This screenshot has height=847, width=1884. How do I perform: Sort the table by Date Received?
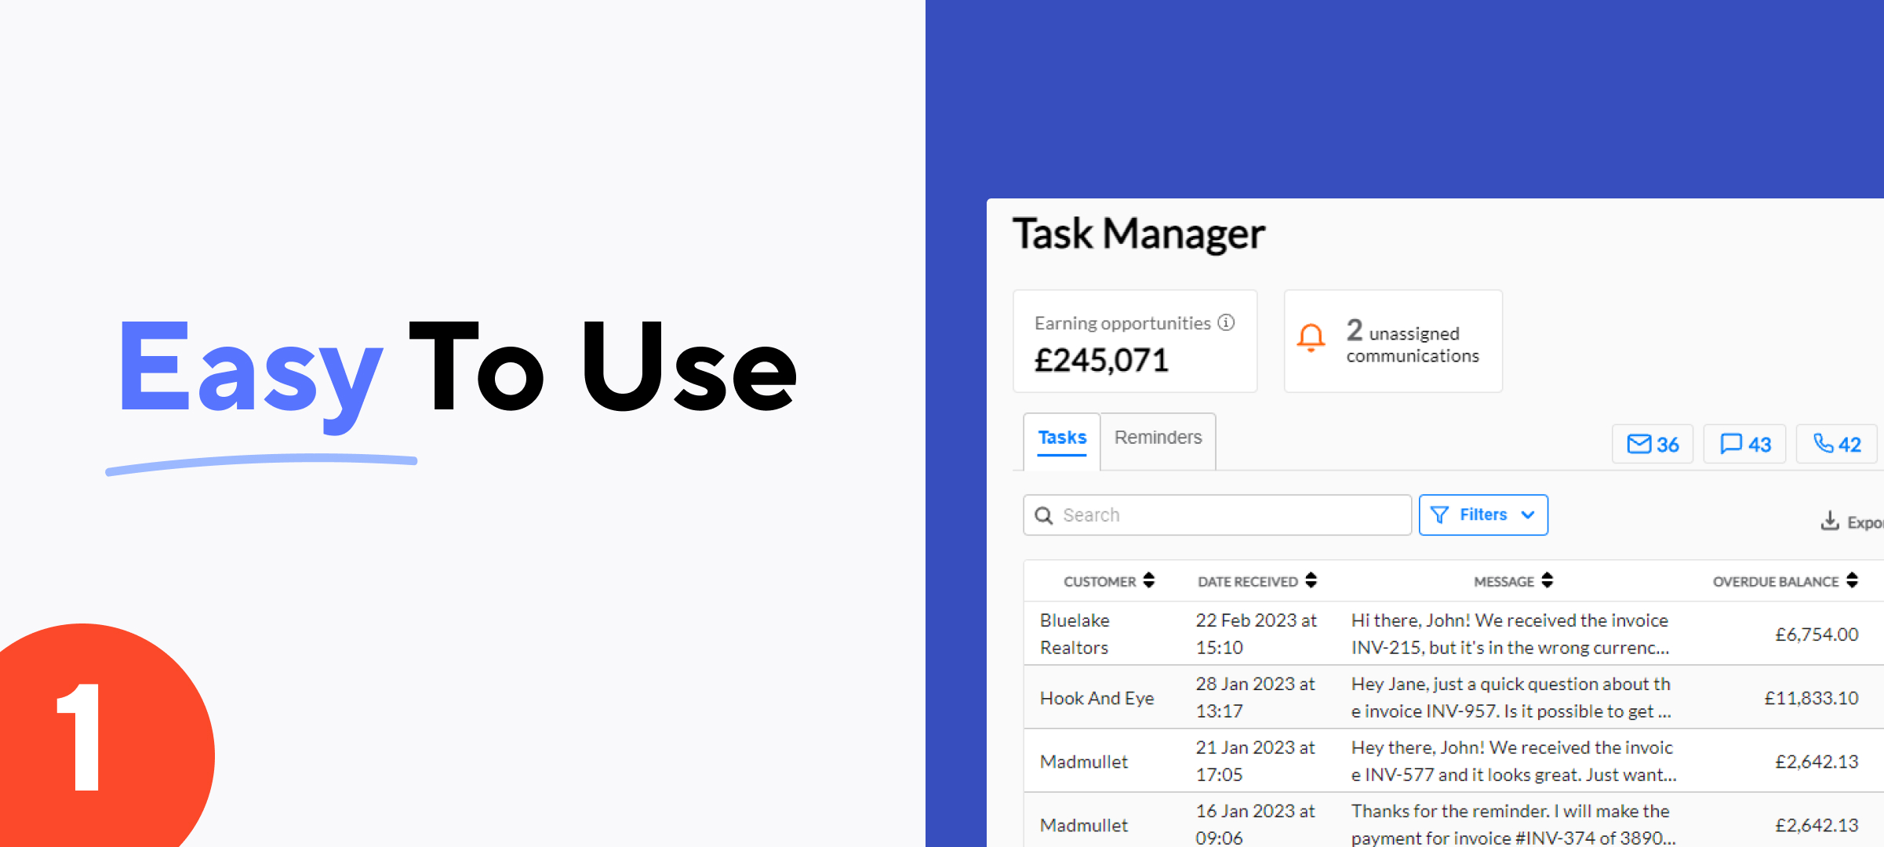[1311, 580]
